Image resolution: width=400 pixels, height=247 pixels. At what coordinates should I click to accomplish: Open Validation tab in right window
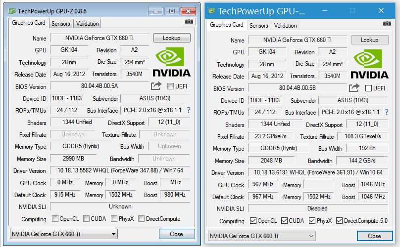[x=285, y=26]
